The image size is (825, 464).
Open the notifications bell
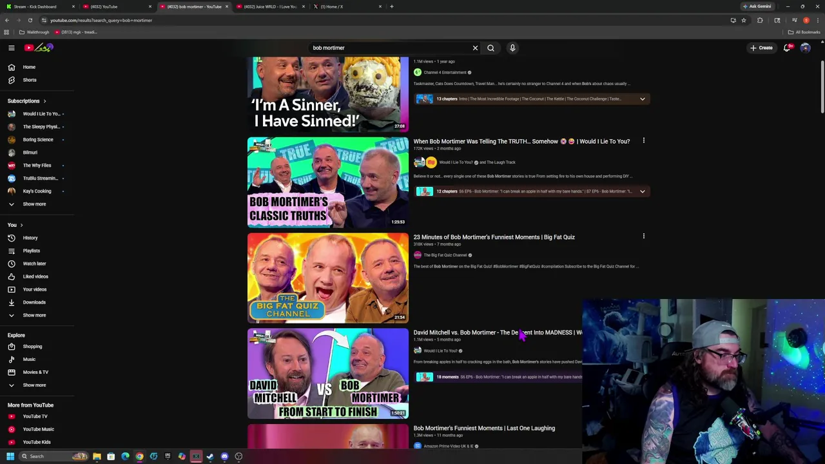click(x=787, y=48)
